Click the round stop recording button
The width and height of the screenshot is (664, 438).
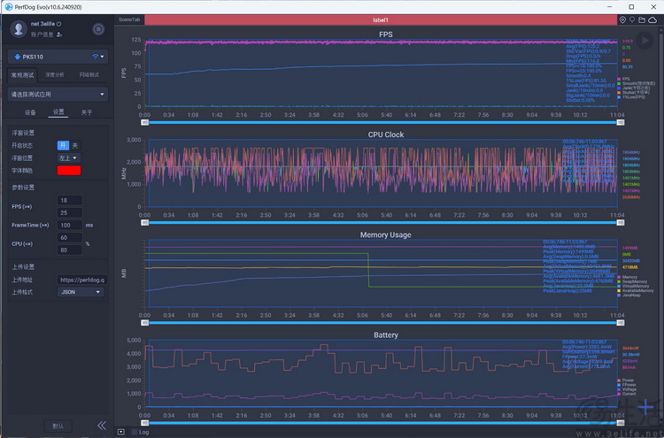pos(98,29)
